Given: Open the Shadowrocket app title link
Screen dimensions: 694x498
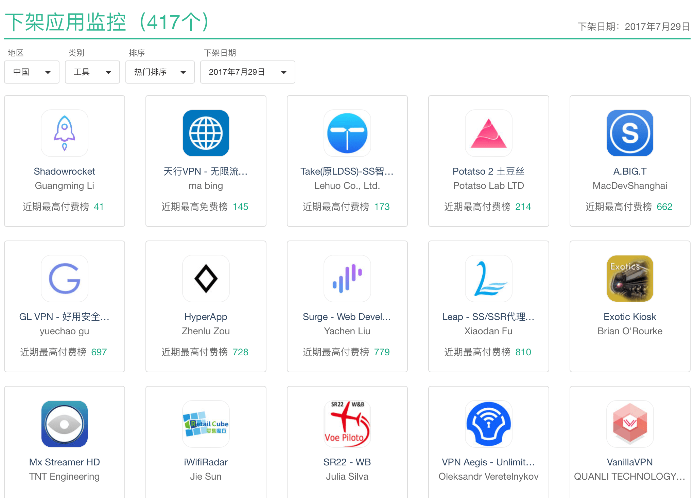Looking at the screenshot, I should point(65,171).
